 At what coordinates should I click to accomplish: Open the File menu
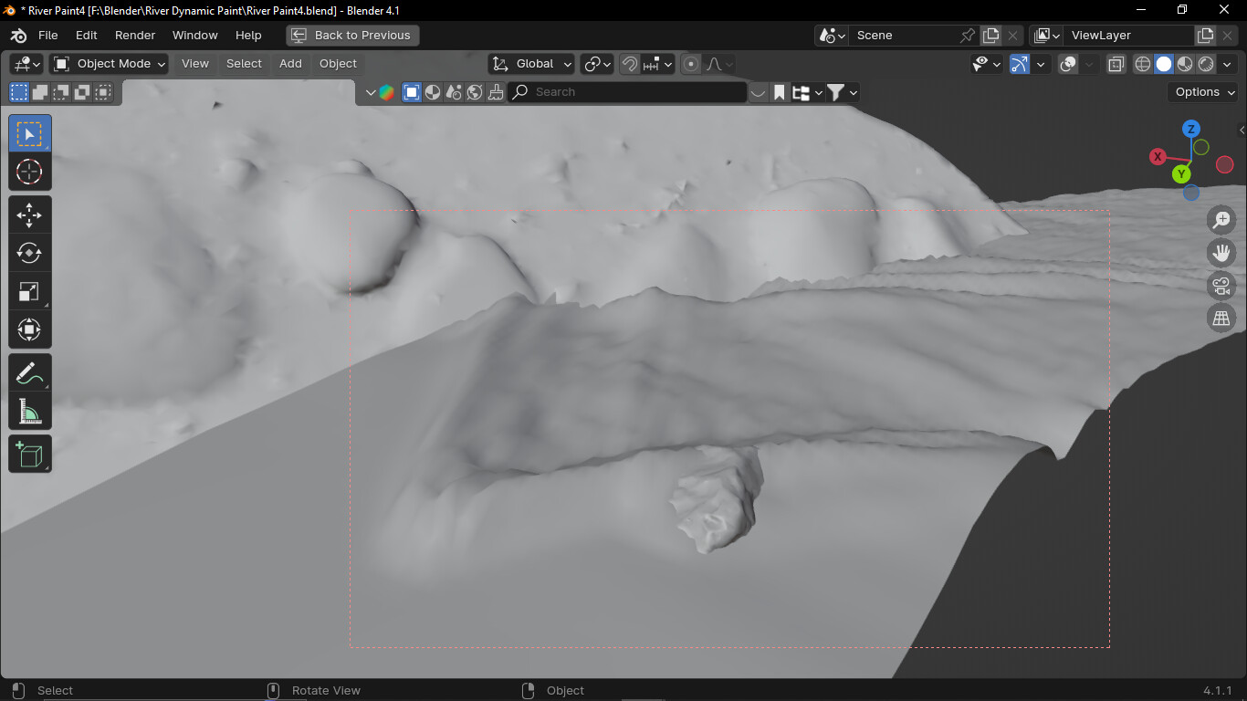48,36
